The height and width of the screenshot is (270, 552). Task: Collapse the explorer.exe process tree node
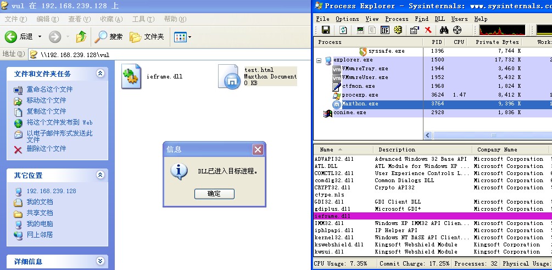click(x=319, y=60)
